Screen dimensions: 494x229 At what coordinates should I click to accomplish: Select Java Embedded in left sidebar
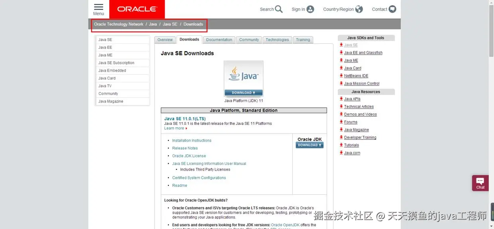pyautogui.click(x=122, y=70)
